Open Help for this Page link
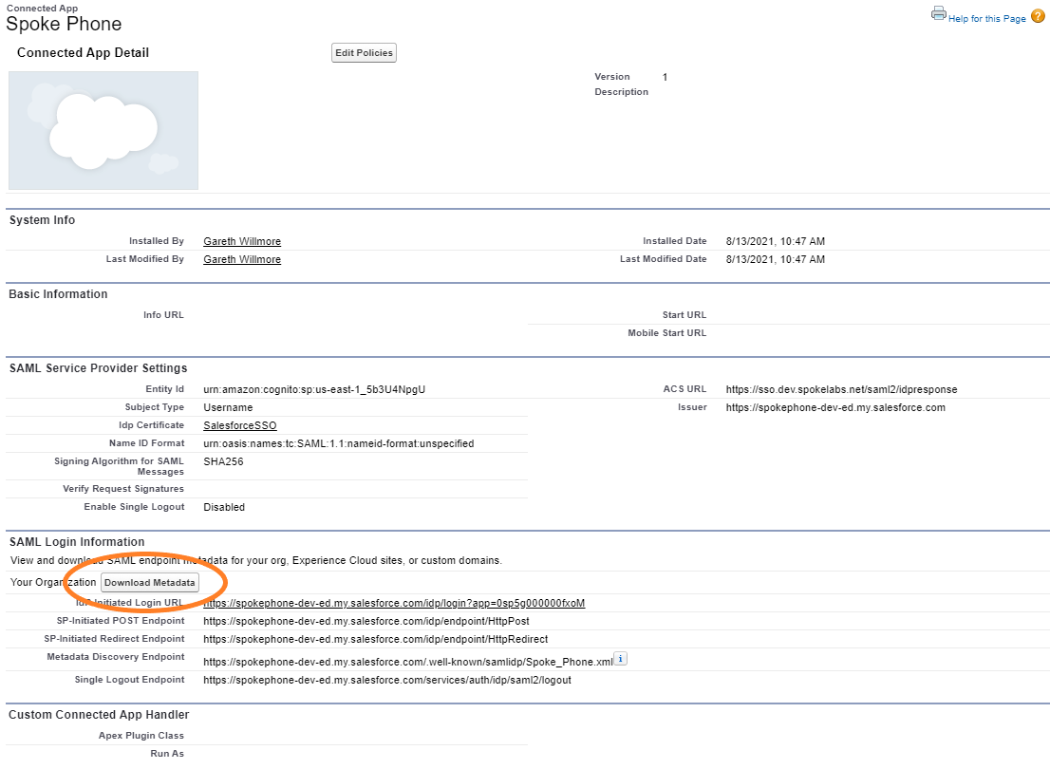The width and height of the screenshot is (1050, 769). 986,19
